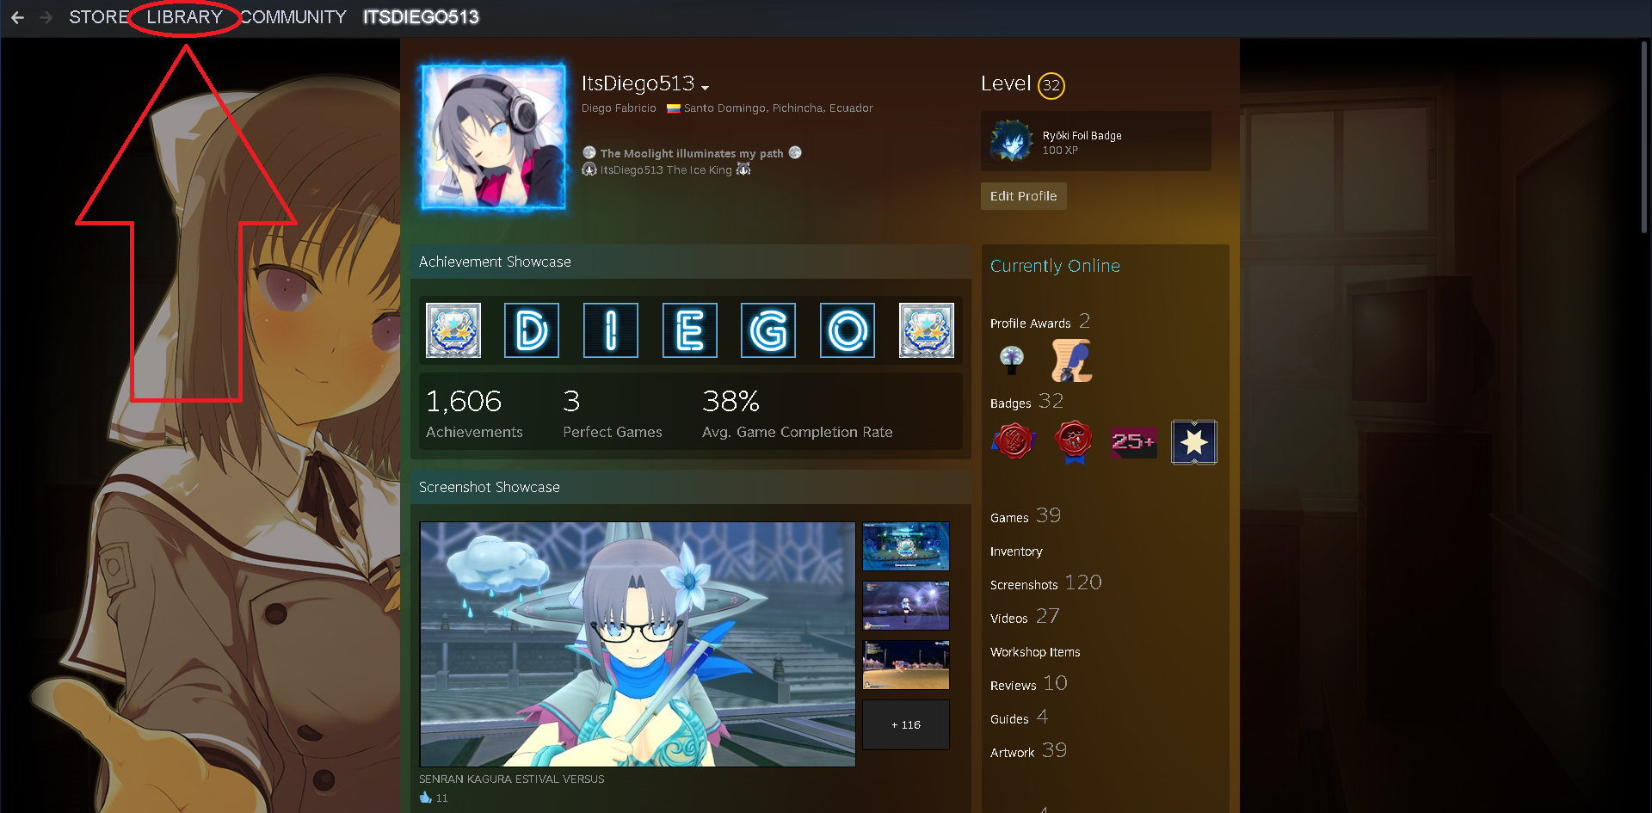Viewport: 1652px width, 813px height.
Task: Open the Videos 27 link
Action: (x=1025, y=617)
